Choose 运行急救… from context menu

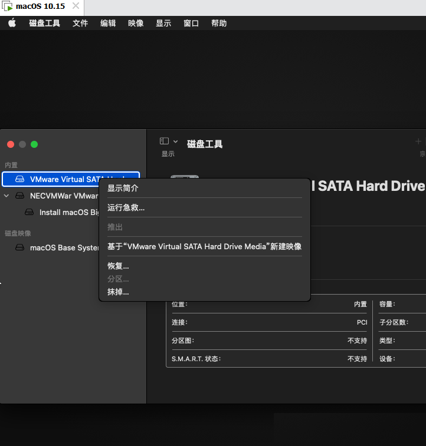pyautogui.click(x=205, y=207)
